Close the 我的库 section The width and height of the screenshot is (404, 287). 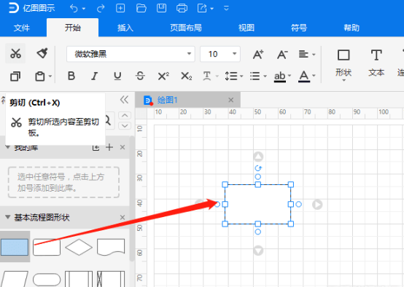(x=123, y=147)
